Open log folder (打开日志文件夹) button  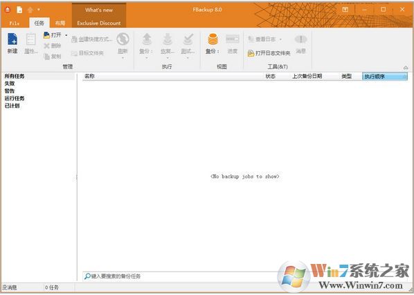coord(269,53)
